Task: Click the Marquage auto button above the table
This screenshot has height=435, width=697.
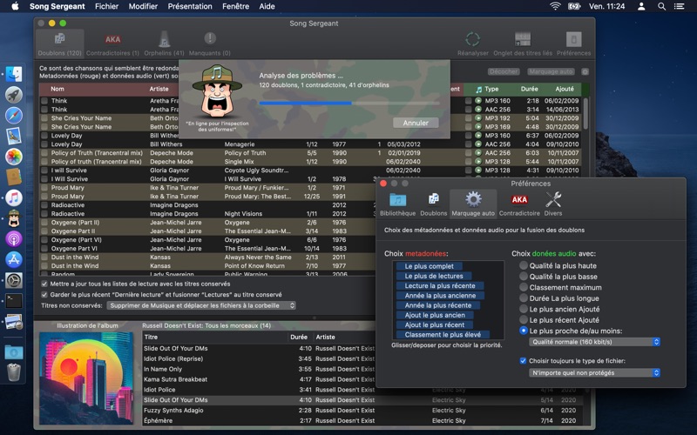Action: [551, 71]
